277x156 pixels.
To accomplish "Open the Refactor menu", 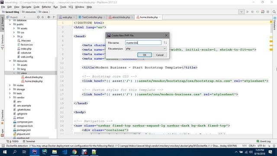I will click(46, 7).
